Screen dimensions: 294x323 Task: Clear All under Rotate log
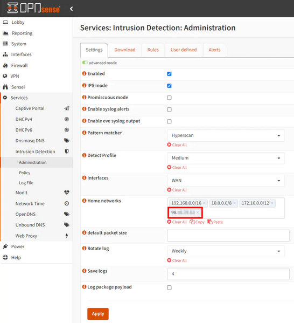pyautogui.click(x=177, y=260)
